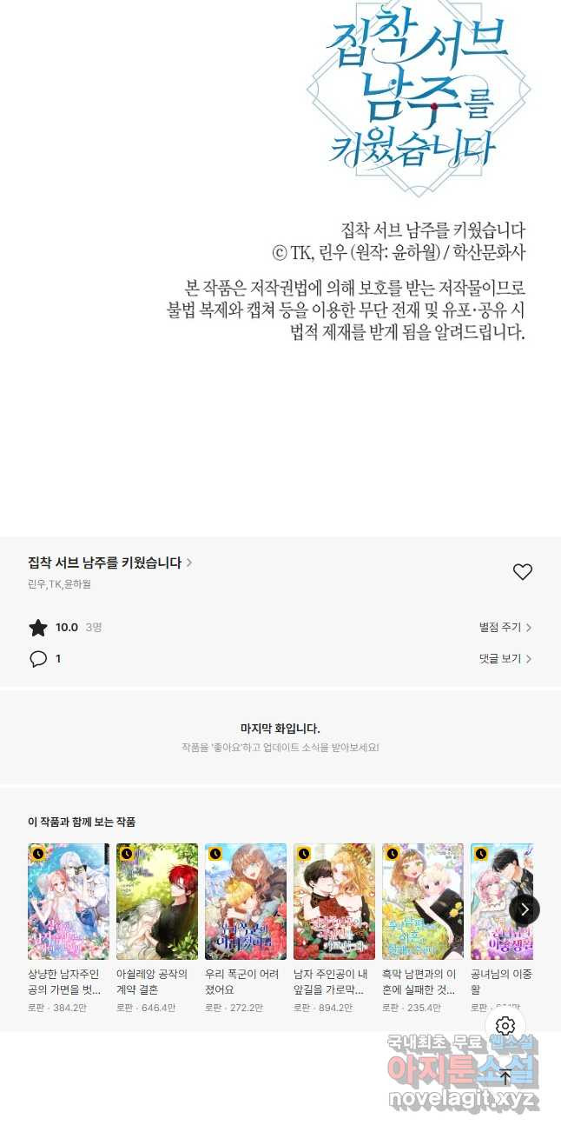
Task: Open 별점 주기 rating option
Action: point(505,628)
